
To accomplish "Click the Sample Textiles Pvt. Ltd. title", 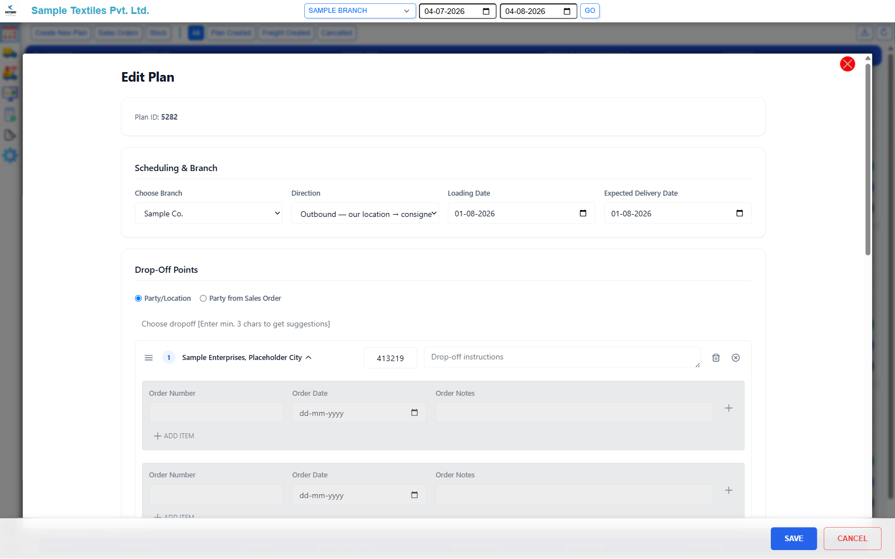I will coord(90,11).
